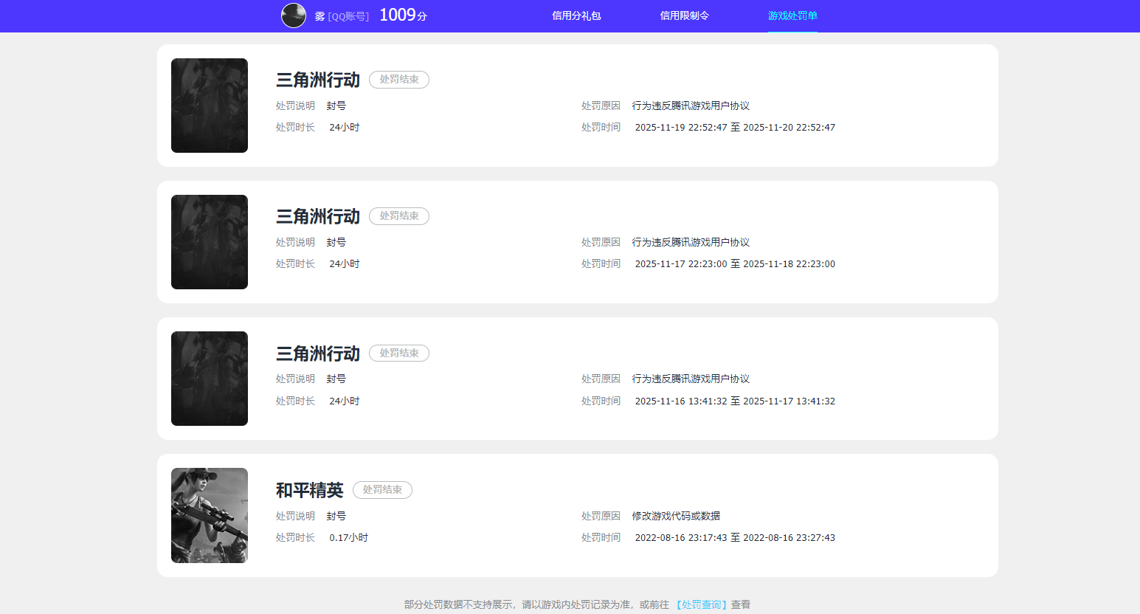Click the 封号 description on the 和平精英 card
Viewport: 1140px width, 614px height.
click(336, 516)
